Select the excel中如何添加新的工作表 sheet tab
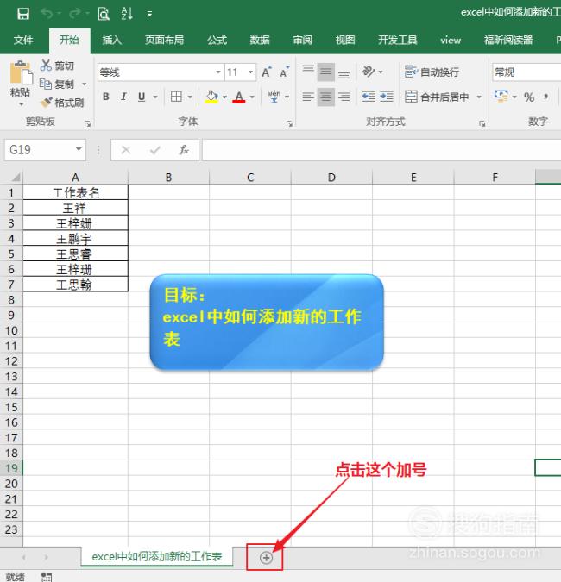This screenshot has height=582, width=561. tap(157, 556)
